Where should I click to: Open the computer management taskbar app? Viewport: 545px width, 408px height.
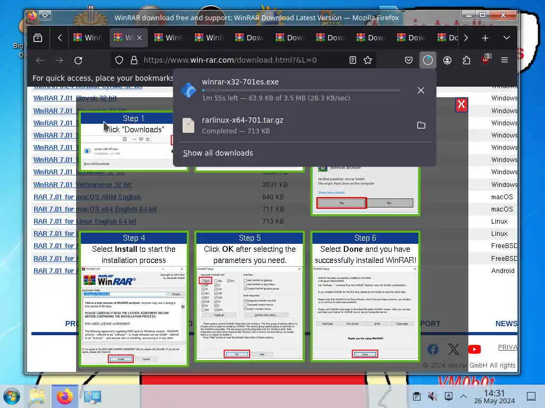[93, 396]
